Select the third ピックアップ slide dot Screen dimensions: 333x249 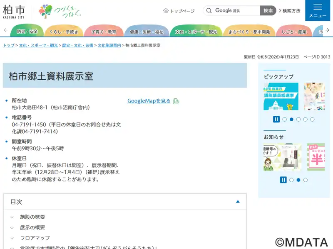point(298,120)
